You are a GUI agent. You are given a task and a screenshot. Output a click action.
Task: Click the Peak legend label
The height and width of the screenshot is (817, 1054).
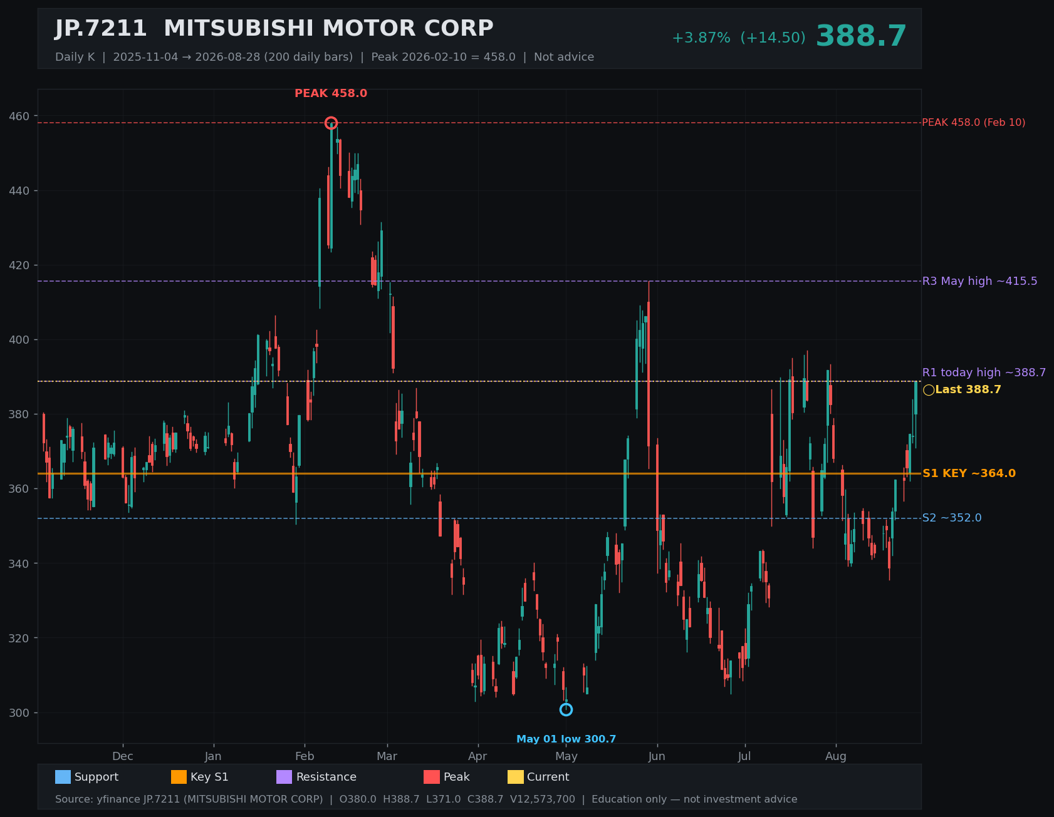click(x=456, y=777)
